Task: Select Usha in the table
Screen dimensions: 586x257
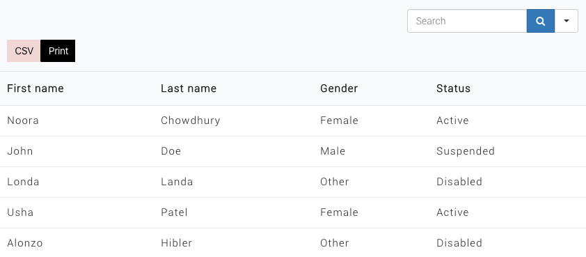Action: 20,212
